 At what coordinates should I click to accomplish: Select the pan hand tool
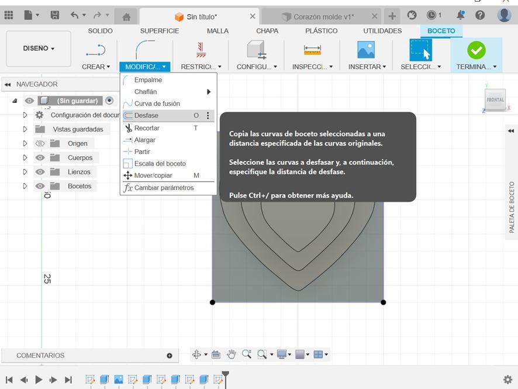(232, 354)
